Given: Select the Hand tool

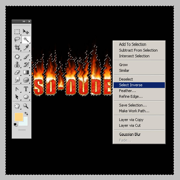Looking at the screenshot, I should click(x=17, y=106).
